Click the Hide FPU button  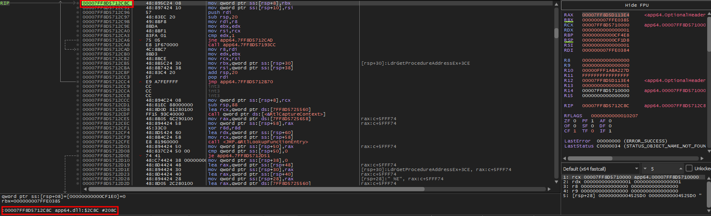636,5
